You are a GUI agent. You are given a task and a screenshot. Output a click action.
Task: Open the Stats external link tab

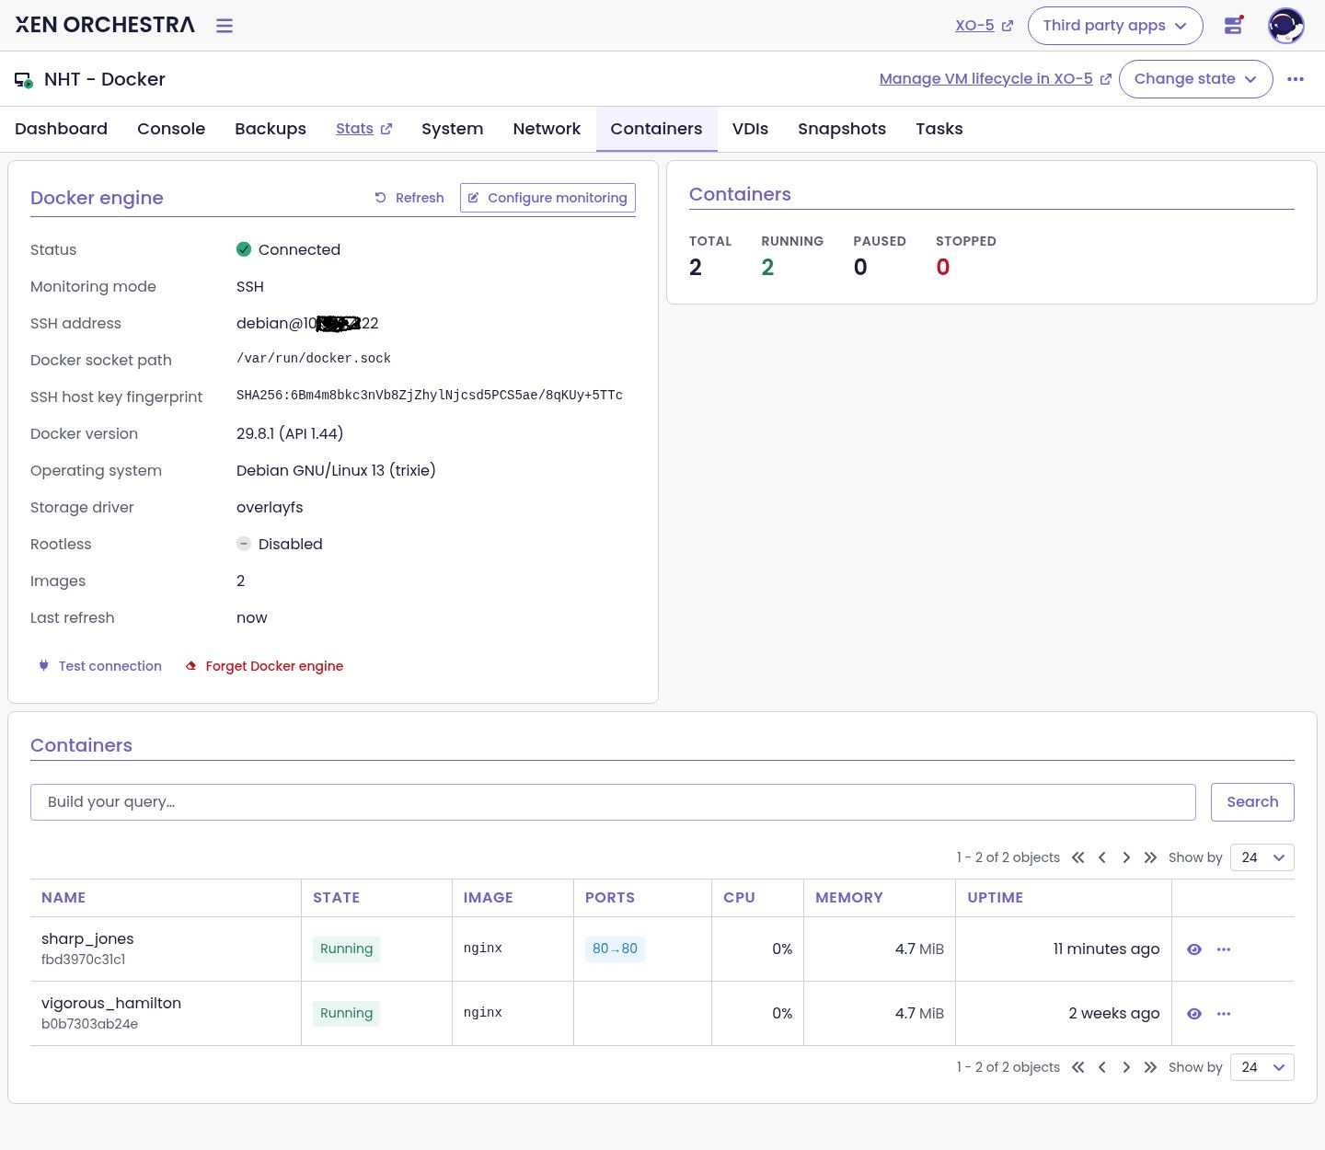coord(364,129)
